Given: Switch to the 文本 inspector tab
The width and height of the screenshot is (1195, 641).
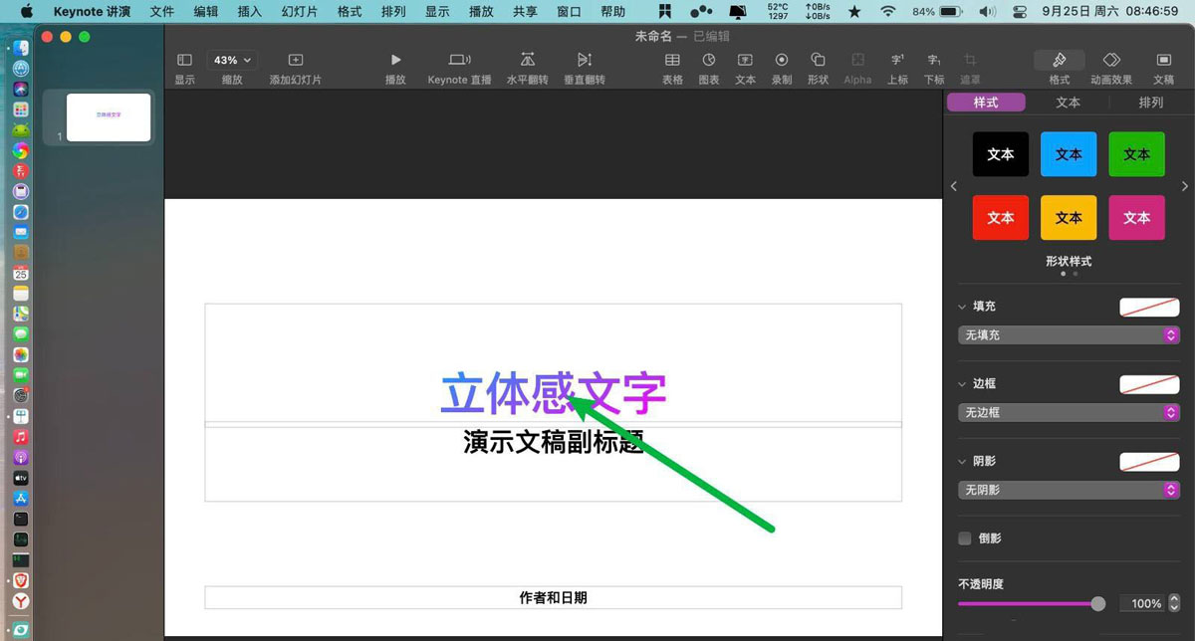Looking at the screenshot, I should [x=1069, y=103].
